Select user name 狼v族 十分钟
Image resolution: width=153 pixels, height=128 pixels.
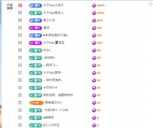(x=56, y=110)
